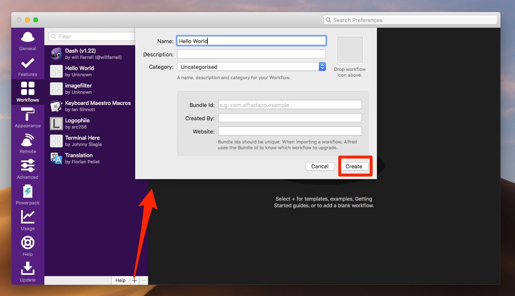Select the Dash (v1.22) workflow
Image resolution: width=515 pixels, height=296 pixels.
coord(90,54)
